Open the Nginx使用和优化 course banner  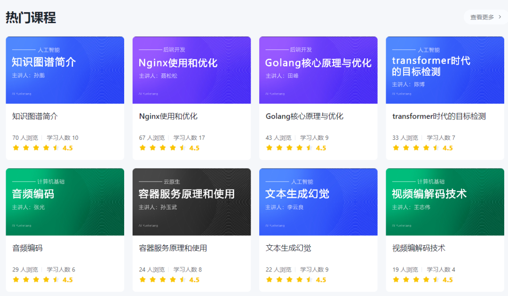191,70
